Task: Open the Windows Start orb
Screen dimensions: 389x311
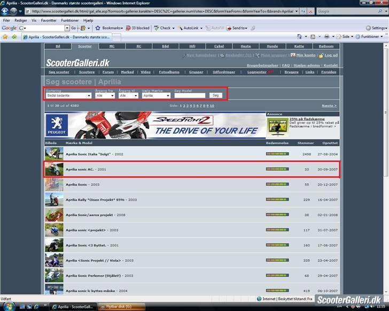Action: 6,306
